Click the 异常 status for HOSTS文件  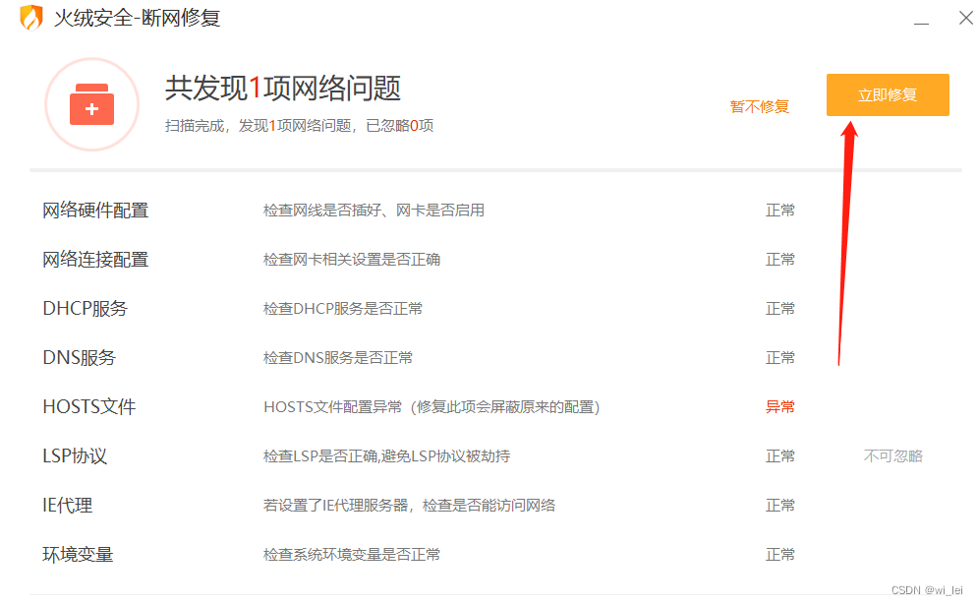pos(779,406)
